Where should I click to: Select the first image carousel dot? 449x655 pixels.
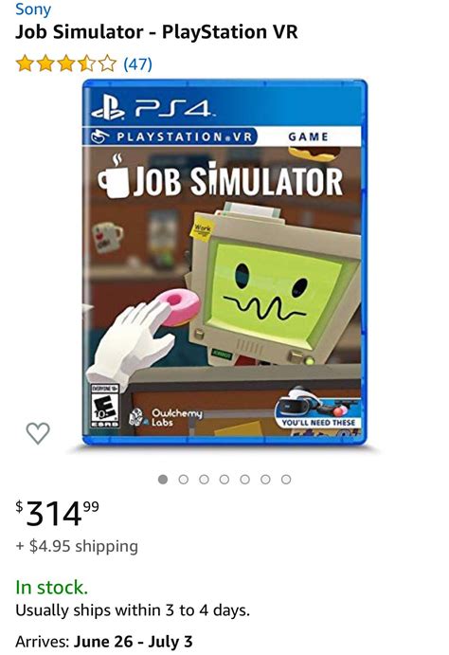pos(163,479)
